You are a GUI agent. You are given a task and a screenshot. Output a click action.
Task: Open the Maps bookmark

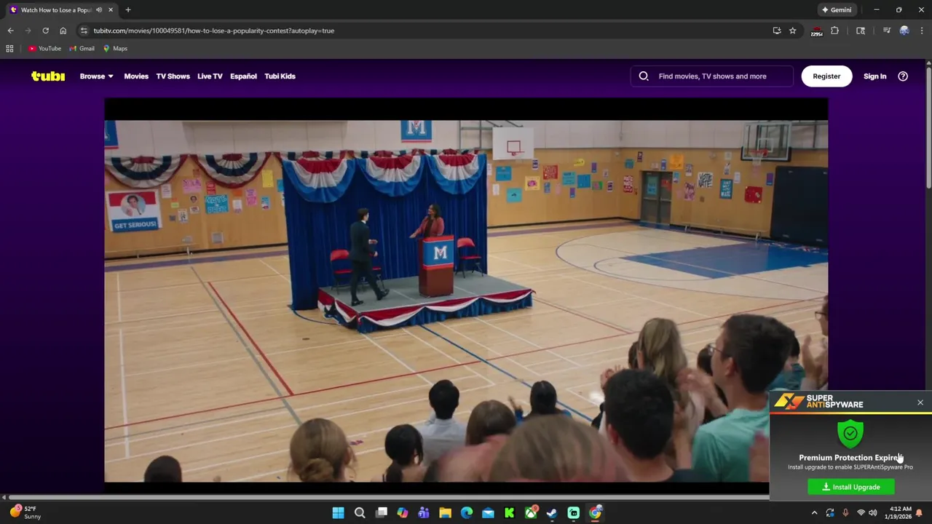(x=115, y=49)
